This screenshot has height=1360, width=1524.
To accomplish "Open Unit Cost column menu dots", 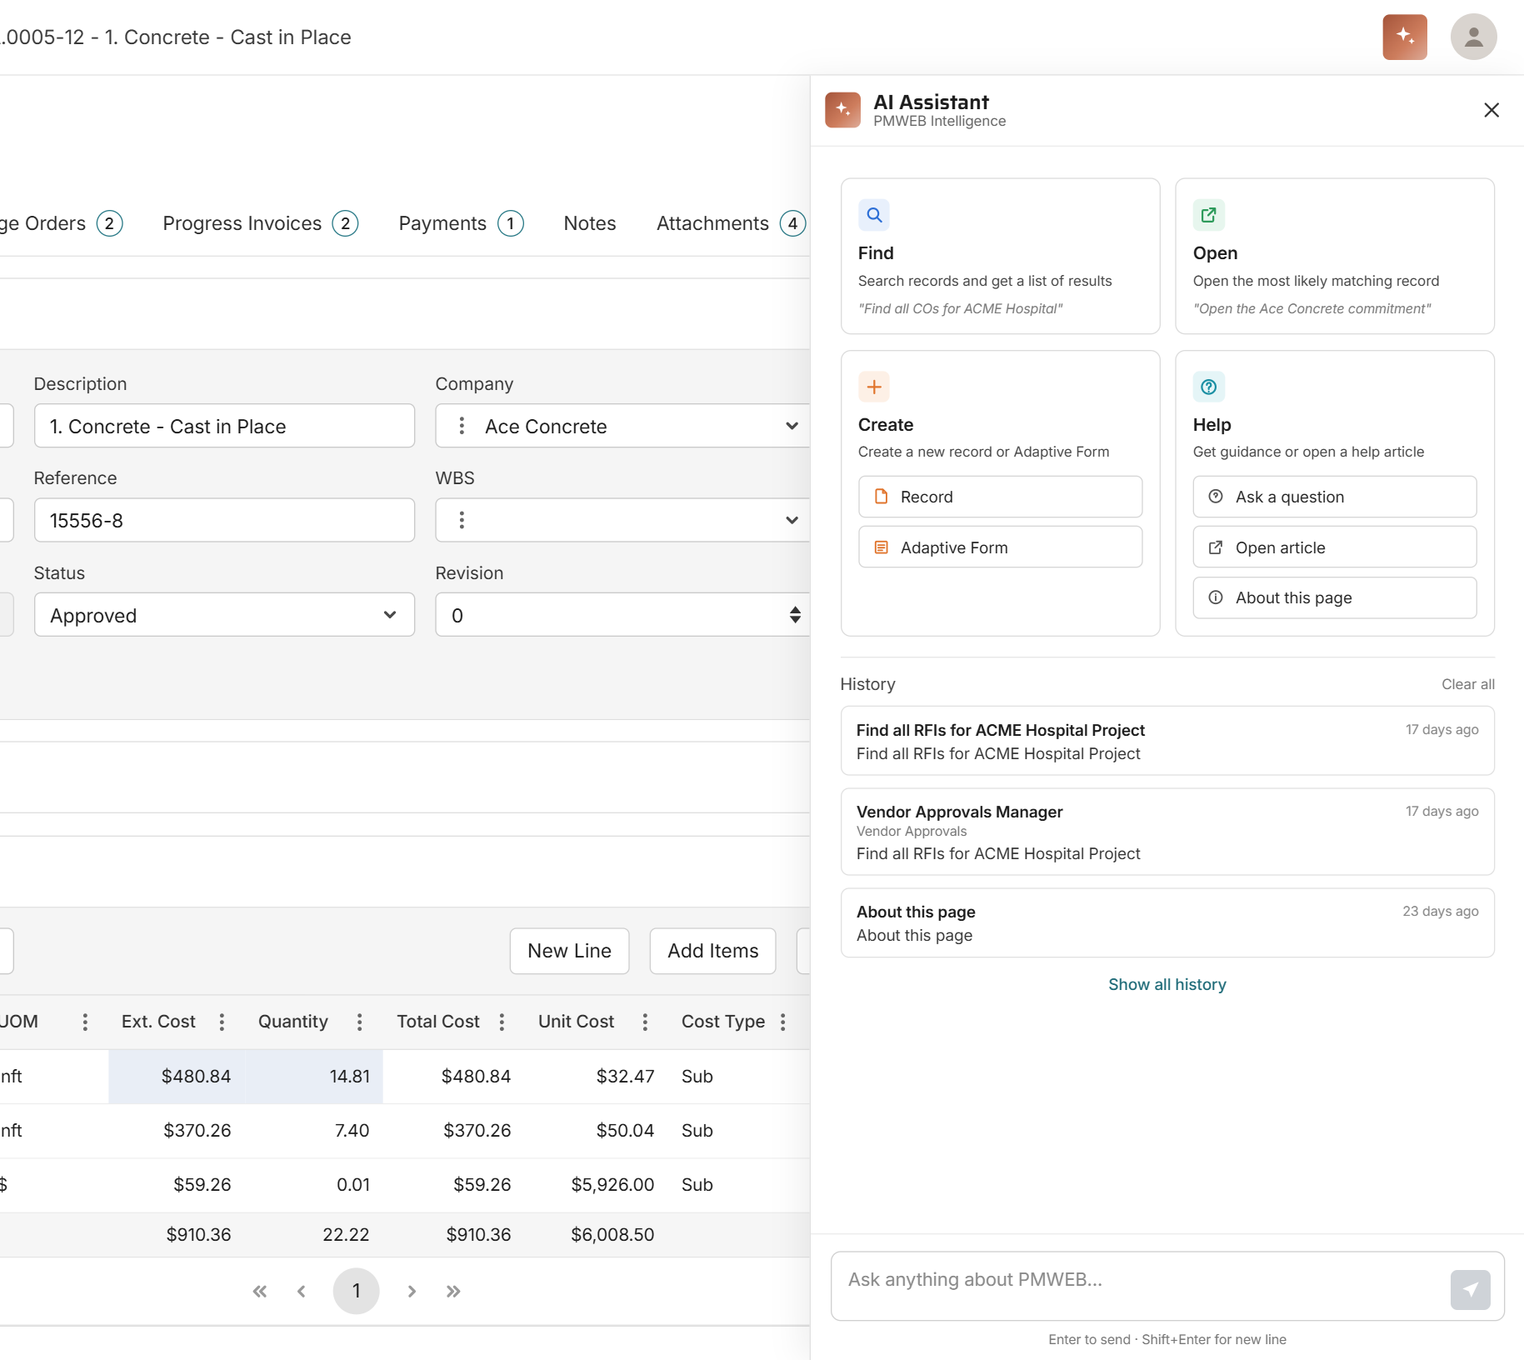I will click(x=645, y=1022).
